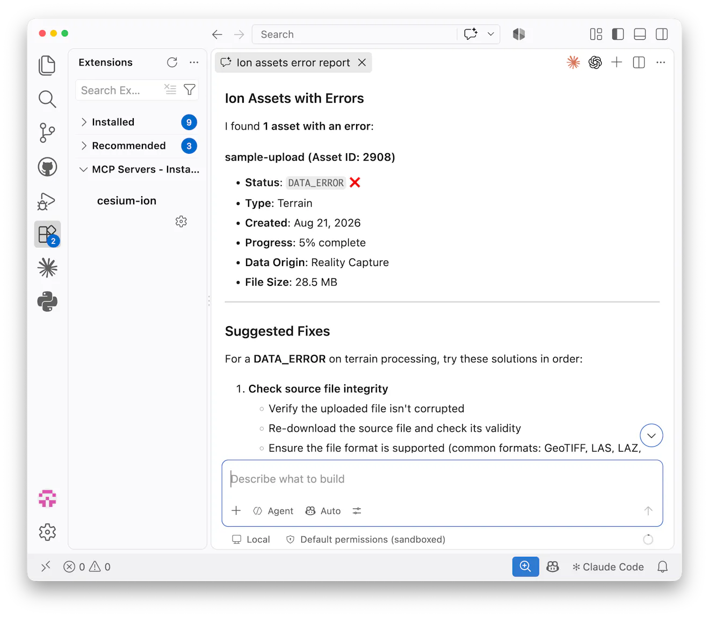
Task: Click the orange Claude icon in editor toolbar
Action: pyautogui.click(x=574, y=62)
